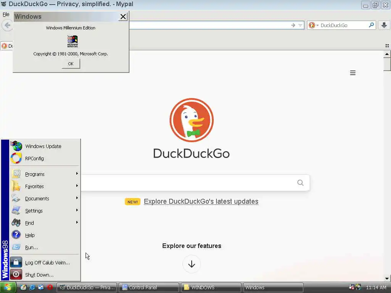Click the red Opera quick launch icon

point(50,287)
